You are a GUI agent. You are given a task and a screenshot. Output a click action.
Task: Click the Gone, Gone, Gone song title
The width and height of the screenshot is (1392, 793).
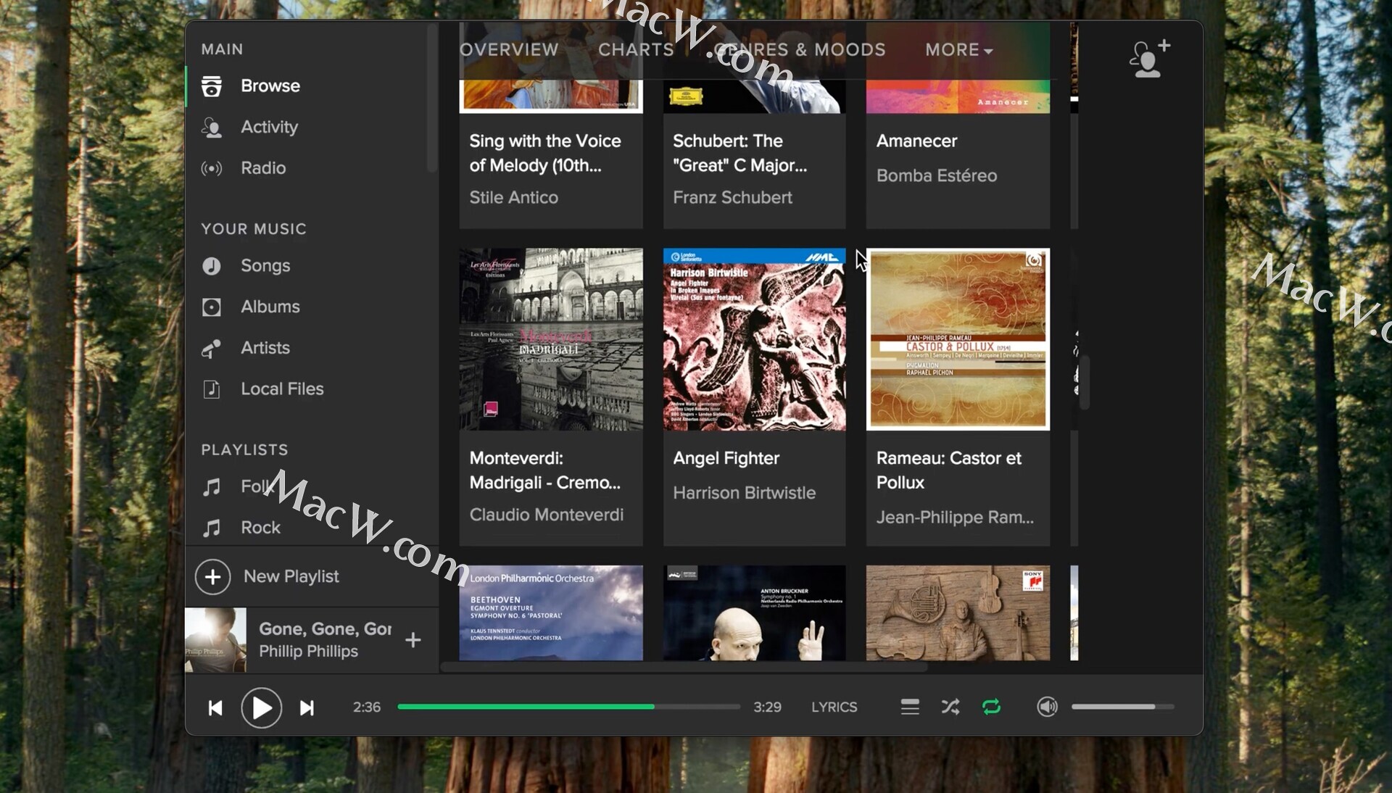(x=325, y=629)
